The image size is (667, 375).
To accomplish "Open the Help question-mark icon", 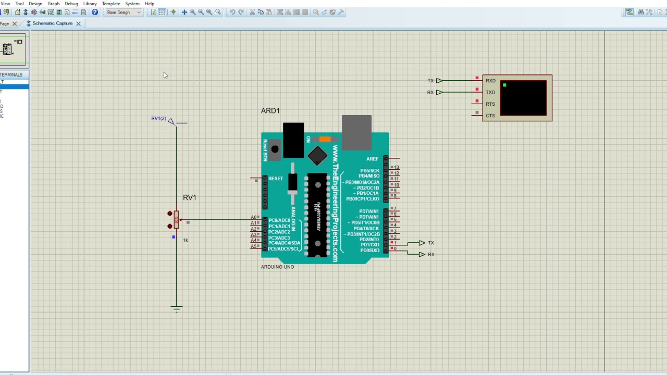I will coord(95,12).
